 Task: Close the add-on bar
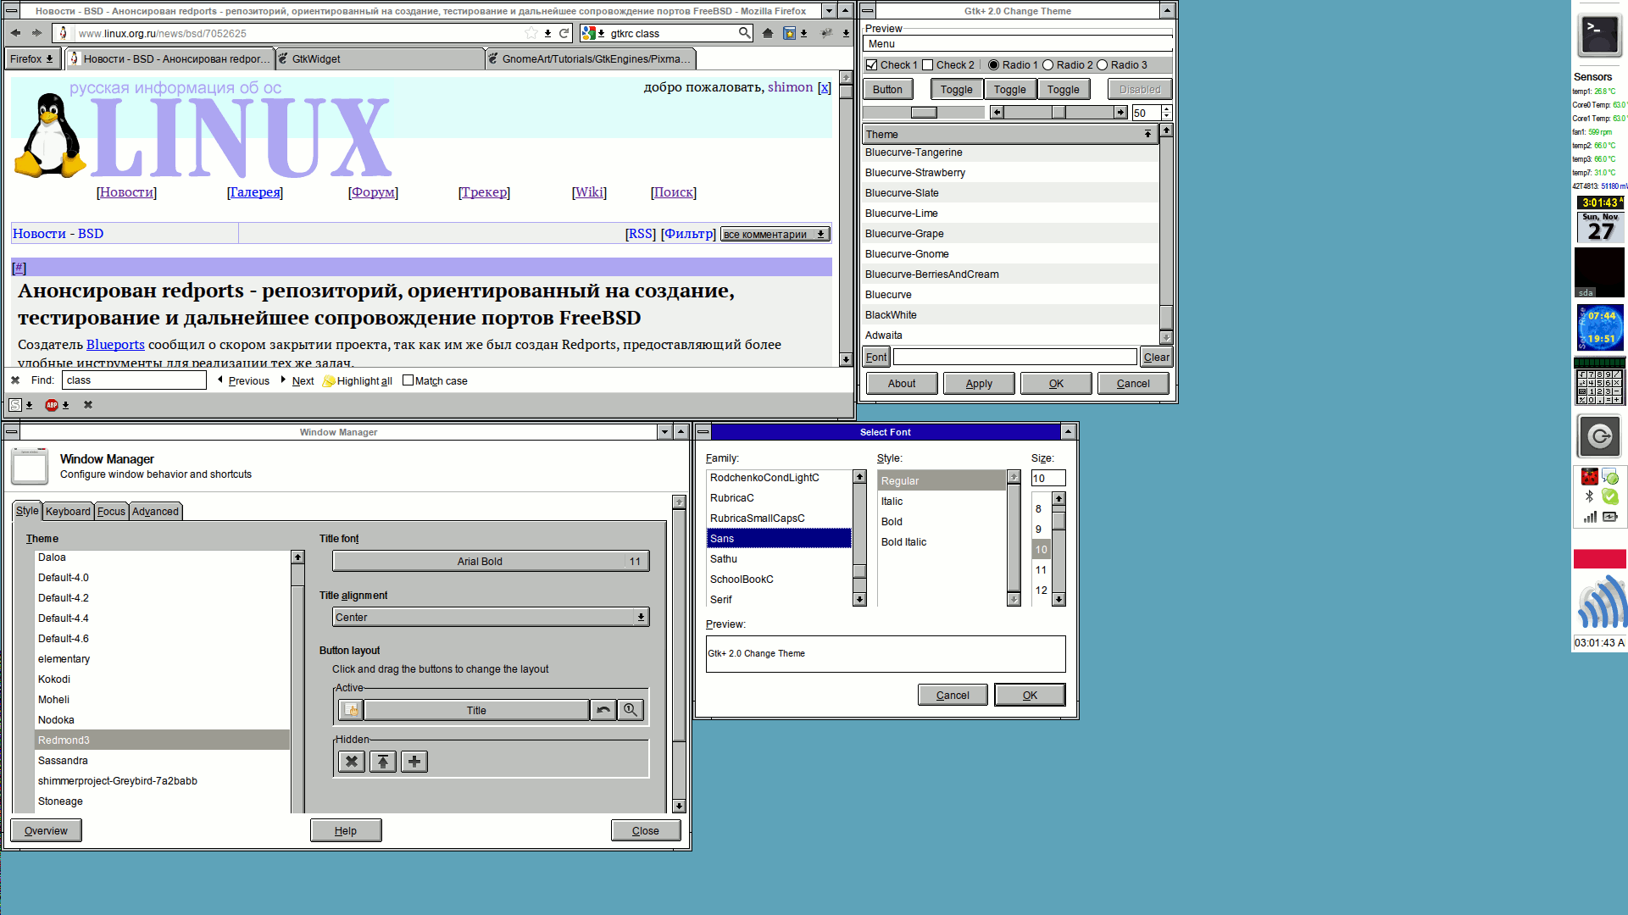(88, 405)
